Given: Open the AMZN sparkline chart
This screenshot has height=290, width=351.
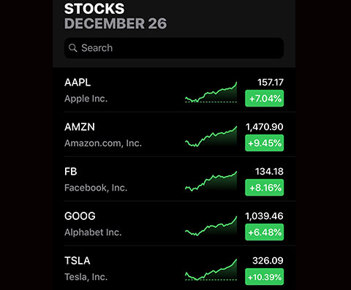Looking at the screenshot, I should [x=211, y=137].
